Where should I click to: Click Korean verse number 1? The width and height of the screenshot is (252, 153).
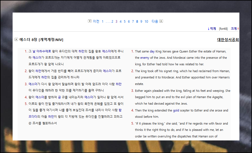(x=26, y=51)
